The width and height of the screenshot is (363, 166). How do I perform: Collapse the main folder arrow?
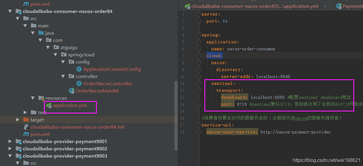(25, 26)
